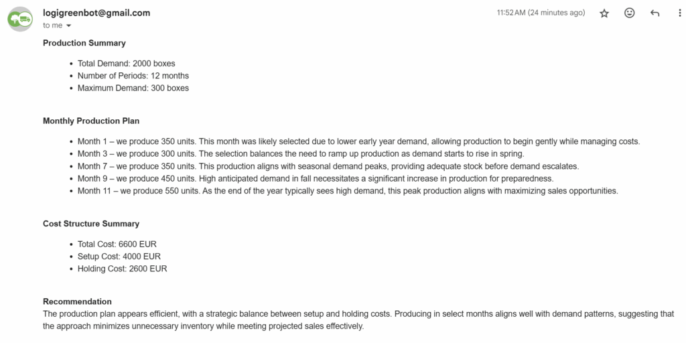This screenshot has height=343, width=686.
Task: Star this email from logigreenbot
Action: pos(604,13)
